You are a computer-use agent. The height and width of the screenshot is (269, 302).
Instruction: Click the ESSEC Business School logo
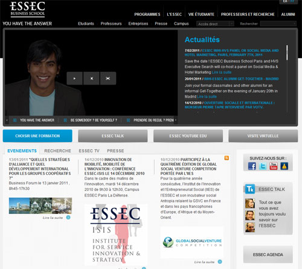coord(27,9)
